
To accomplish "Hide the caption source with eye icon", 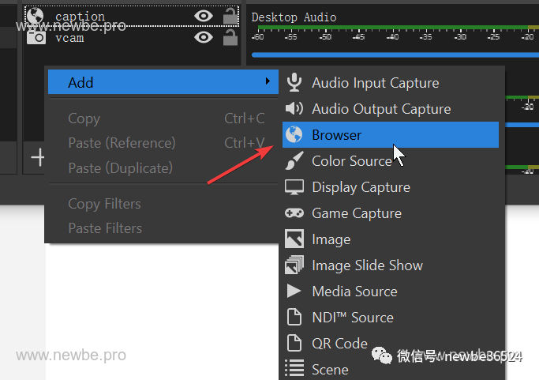I will coord(204,16).
